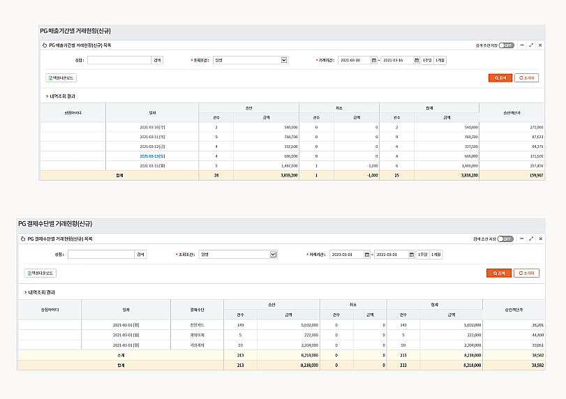Collapse the PG 매출기간별 panel with minus icon
The height and width of the screenshot is (399, 566).
click(x=522, y=45)
